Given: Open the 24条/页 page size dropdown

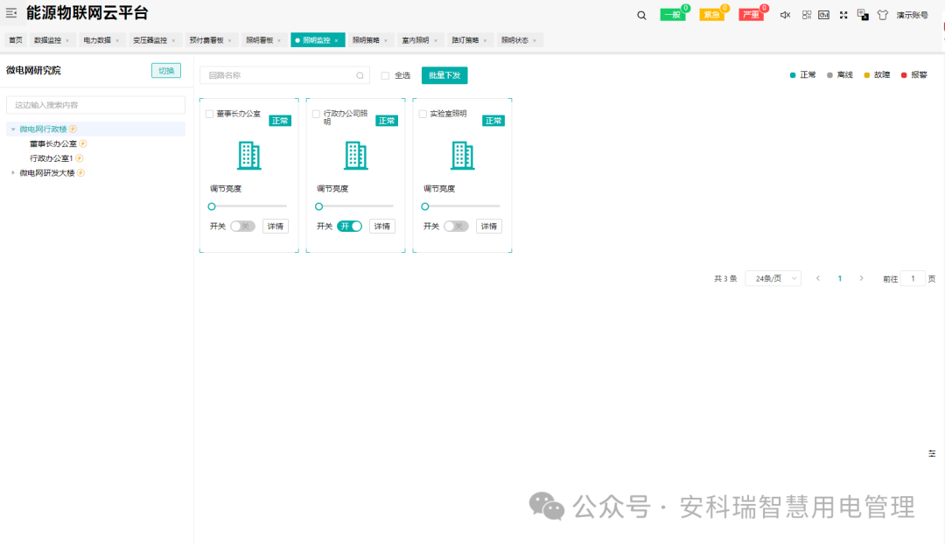Looking at the screenshot, I should pyautogui.click(x=772, y=277).
